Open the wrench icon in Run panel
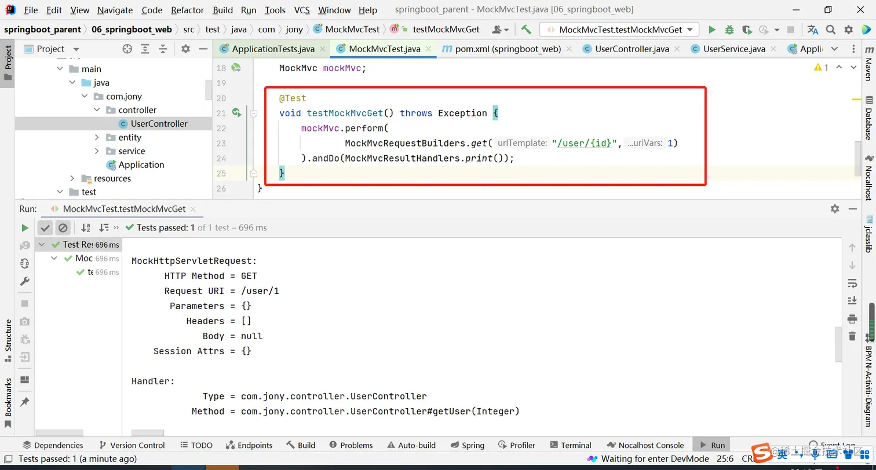This screenshot has width=876, height=470. coord(25,281)
